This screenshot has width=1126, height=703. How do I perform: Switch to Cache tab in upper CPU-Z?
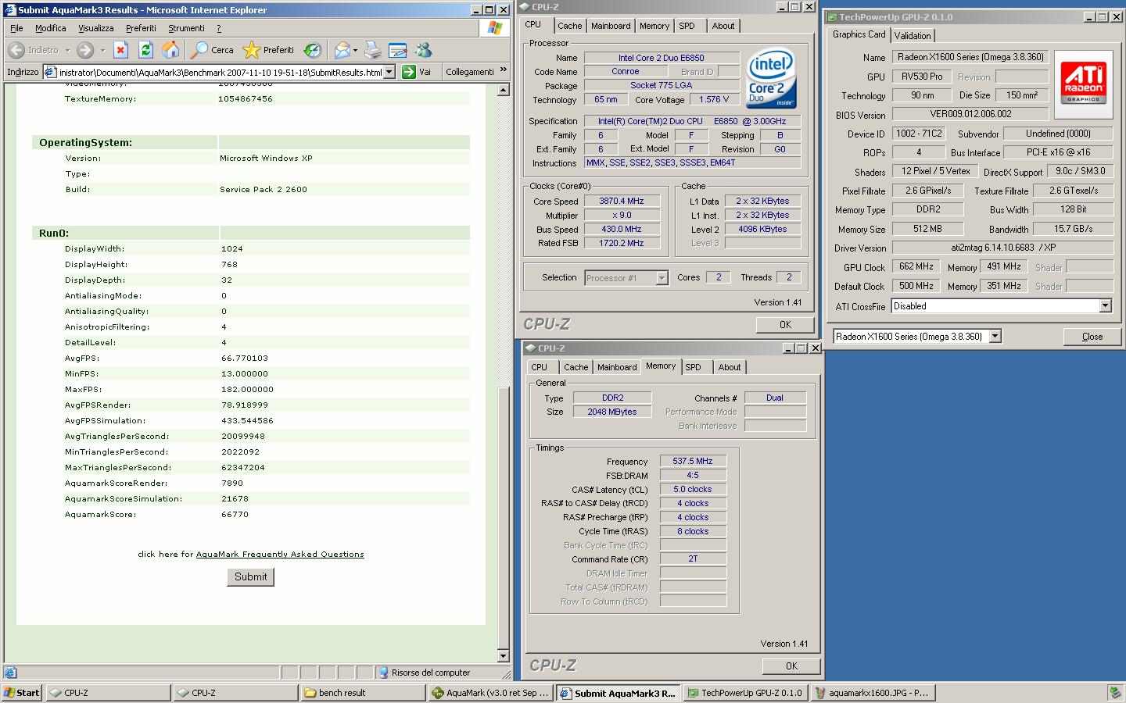tap(569, 26)
